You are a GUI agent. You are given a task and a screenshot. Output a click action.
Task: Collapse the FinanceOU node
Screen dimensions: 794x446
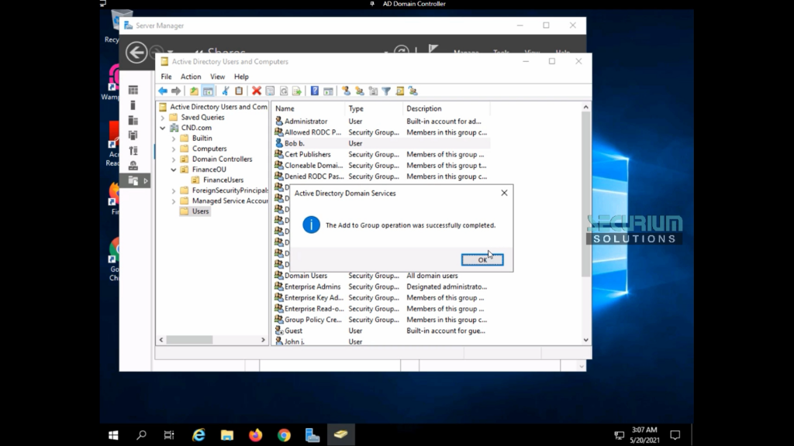point(174,170)
